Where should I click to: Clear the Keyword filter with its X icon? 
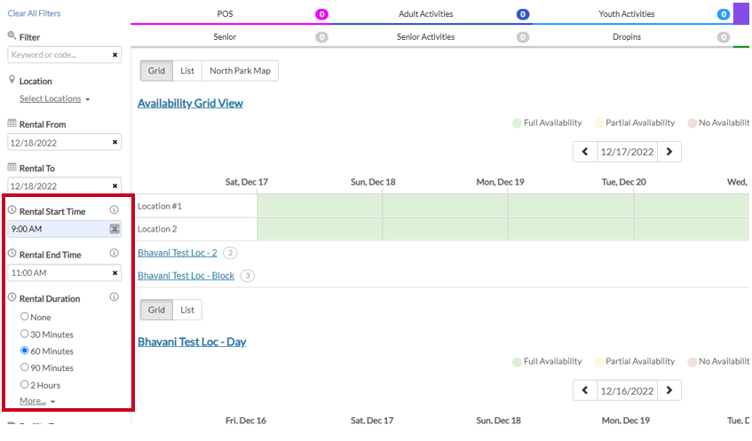115,55
